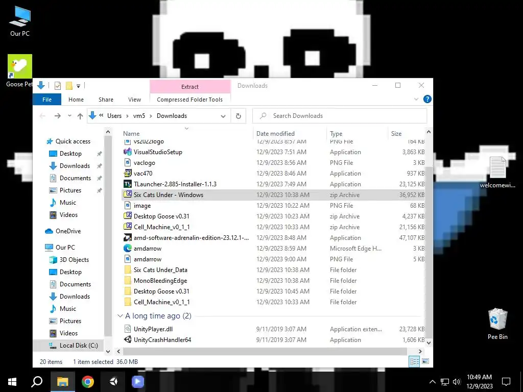
Task: Click the blue Help question mark icon
Action: [427, 99]
